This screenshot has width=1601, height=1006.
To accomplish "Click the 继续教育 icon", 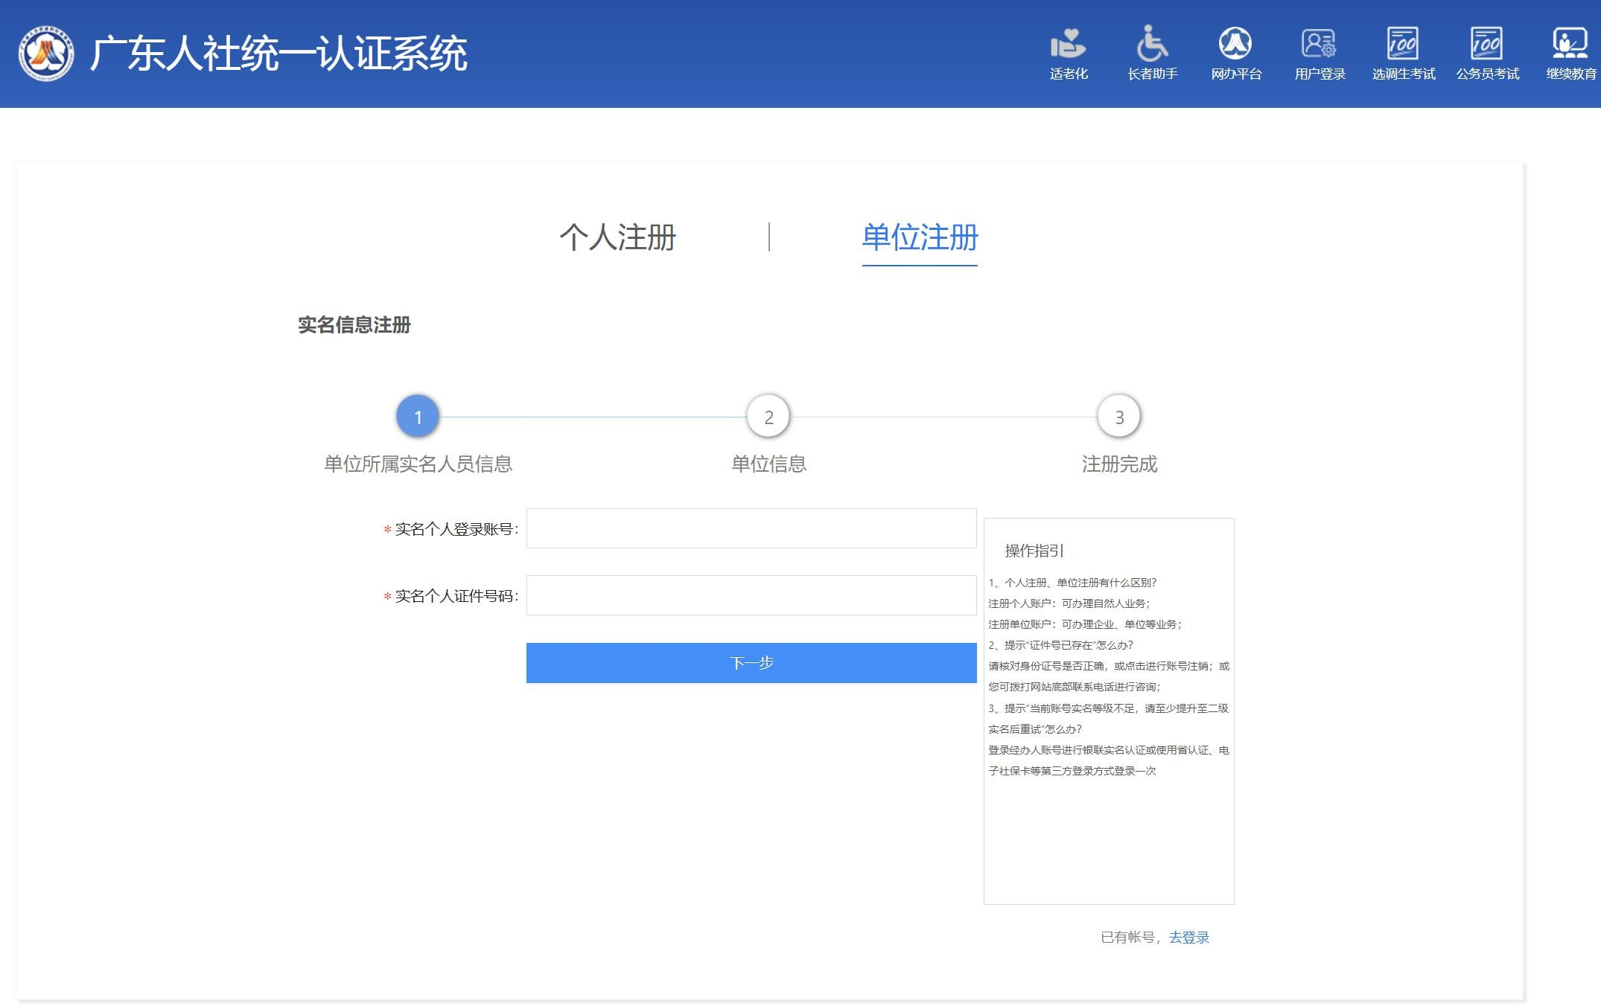I will pyautogui.click(x=1570, y=44).
